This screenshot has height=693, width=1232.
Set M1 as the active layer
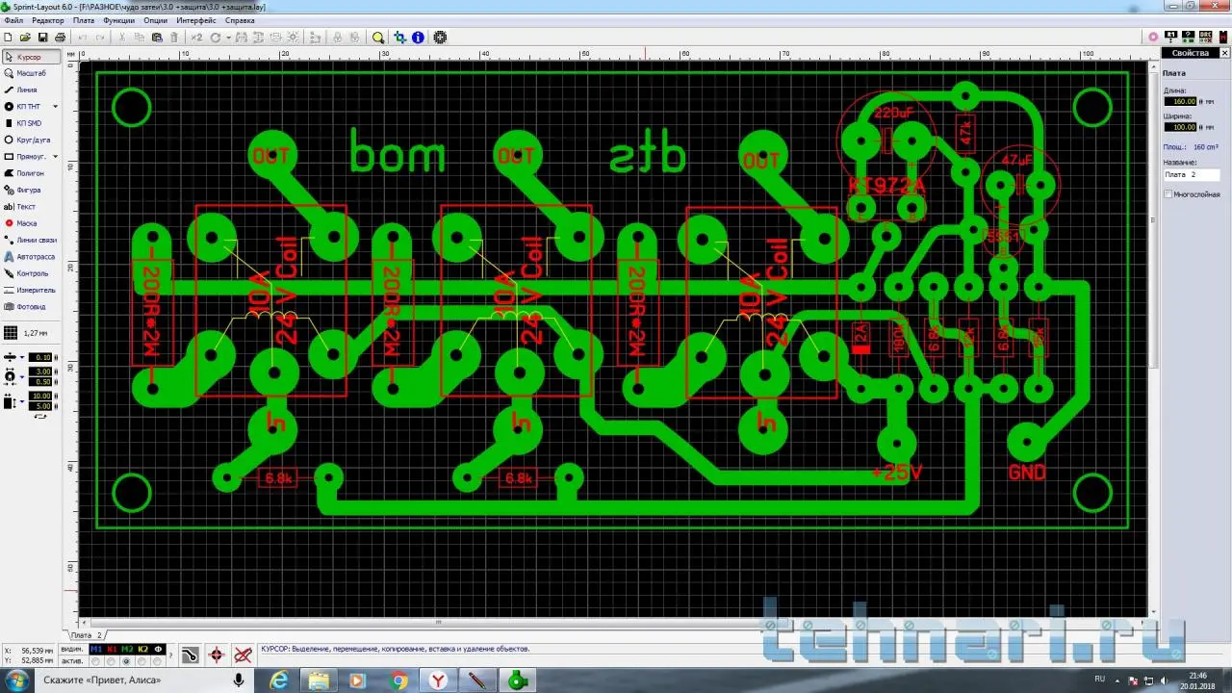coord(96,661)
